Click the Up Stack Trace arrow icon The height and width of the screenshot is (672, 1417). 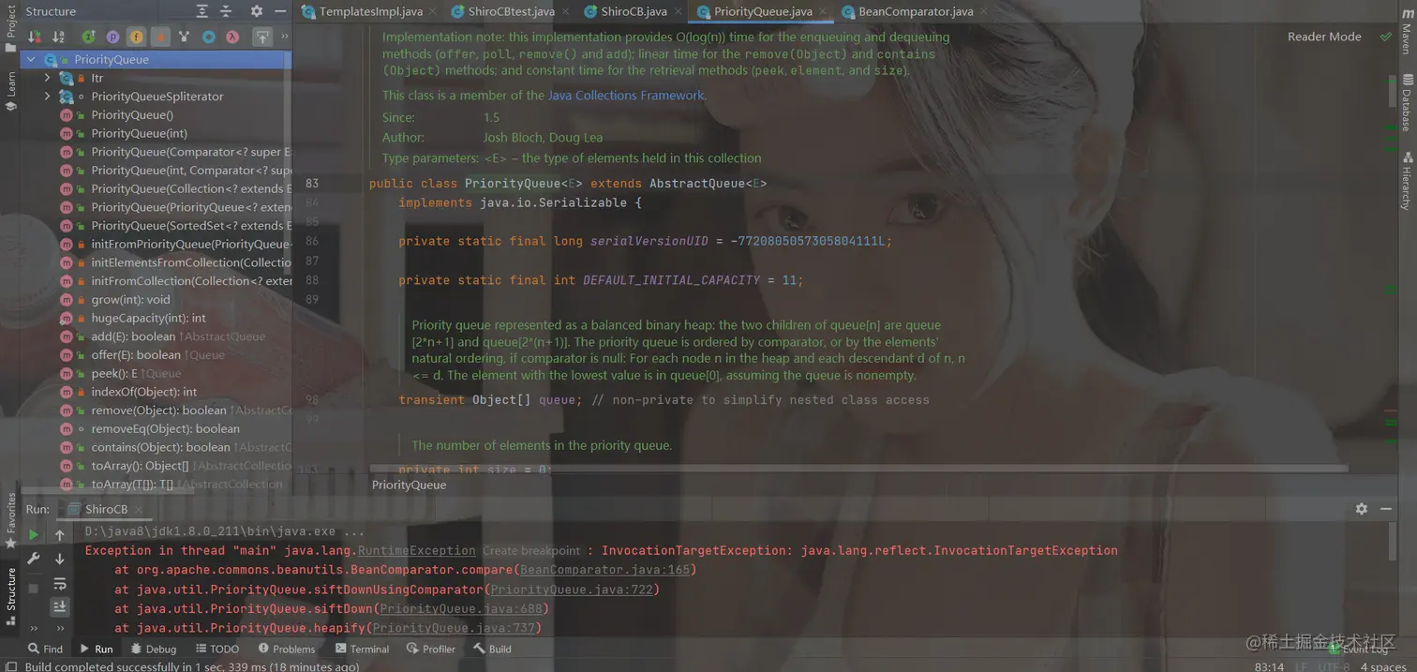59,534
